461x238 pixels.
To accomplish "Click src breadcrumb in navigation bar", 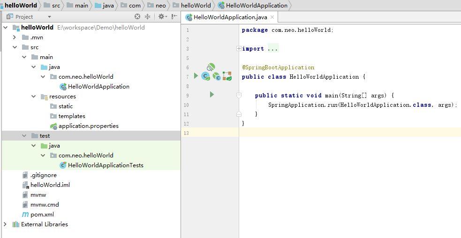I will click(52, 5).
